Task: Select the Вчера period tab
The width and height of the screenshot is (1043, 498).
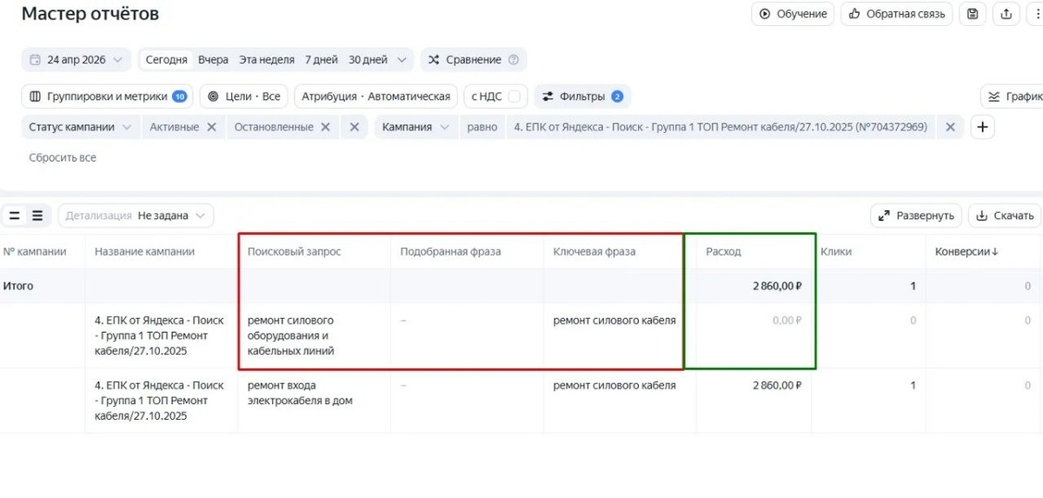Action: coord(213,60)
